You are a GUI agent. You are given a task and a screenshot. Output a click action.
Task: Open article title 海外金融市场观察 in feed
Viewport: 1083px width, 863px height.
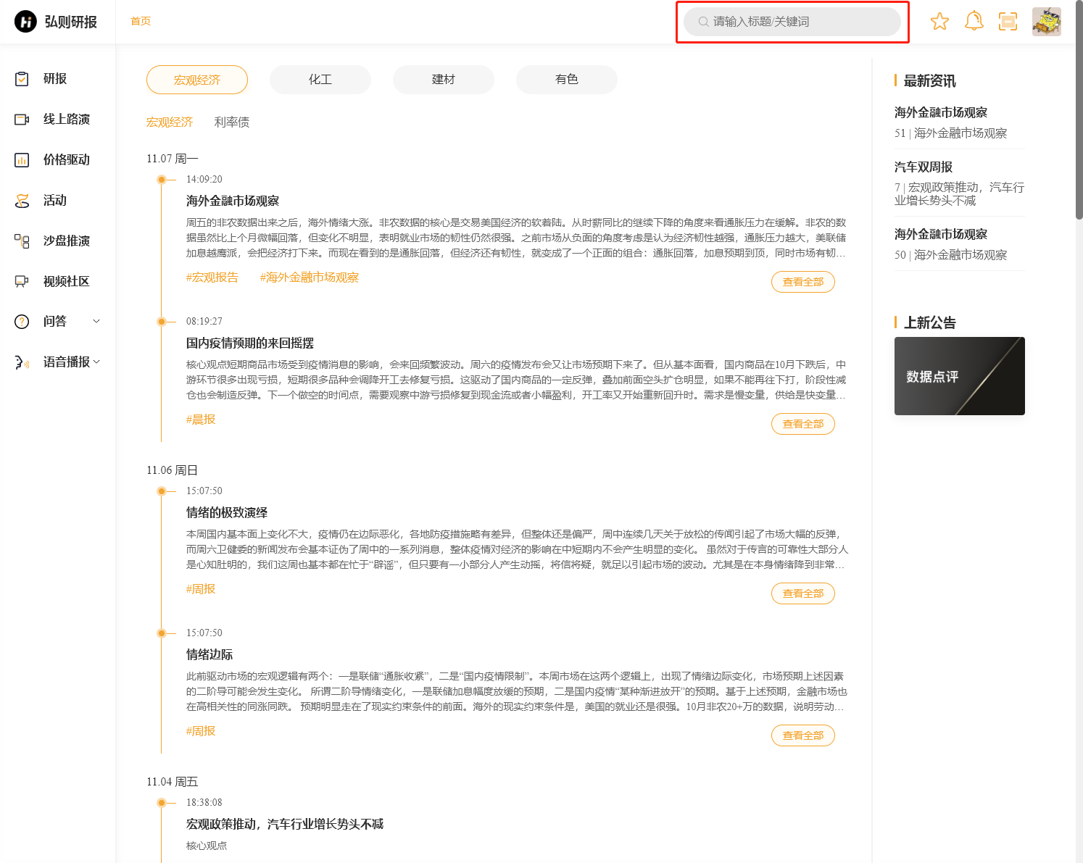coord(233,201)
